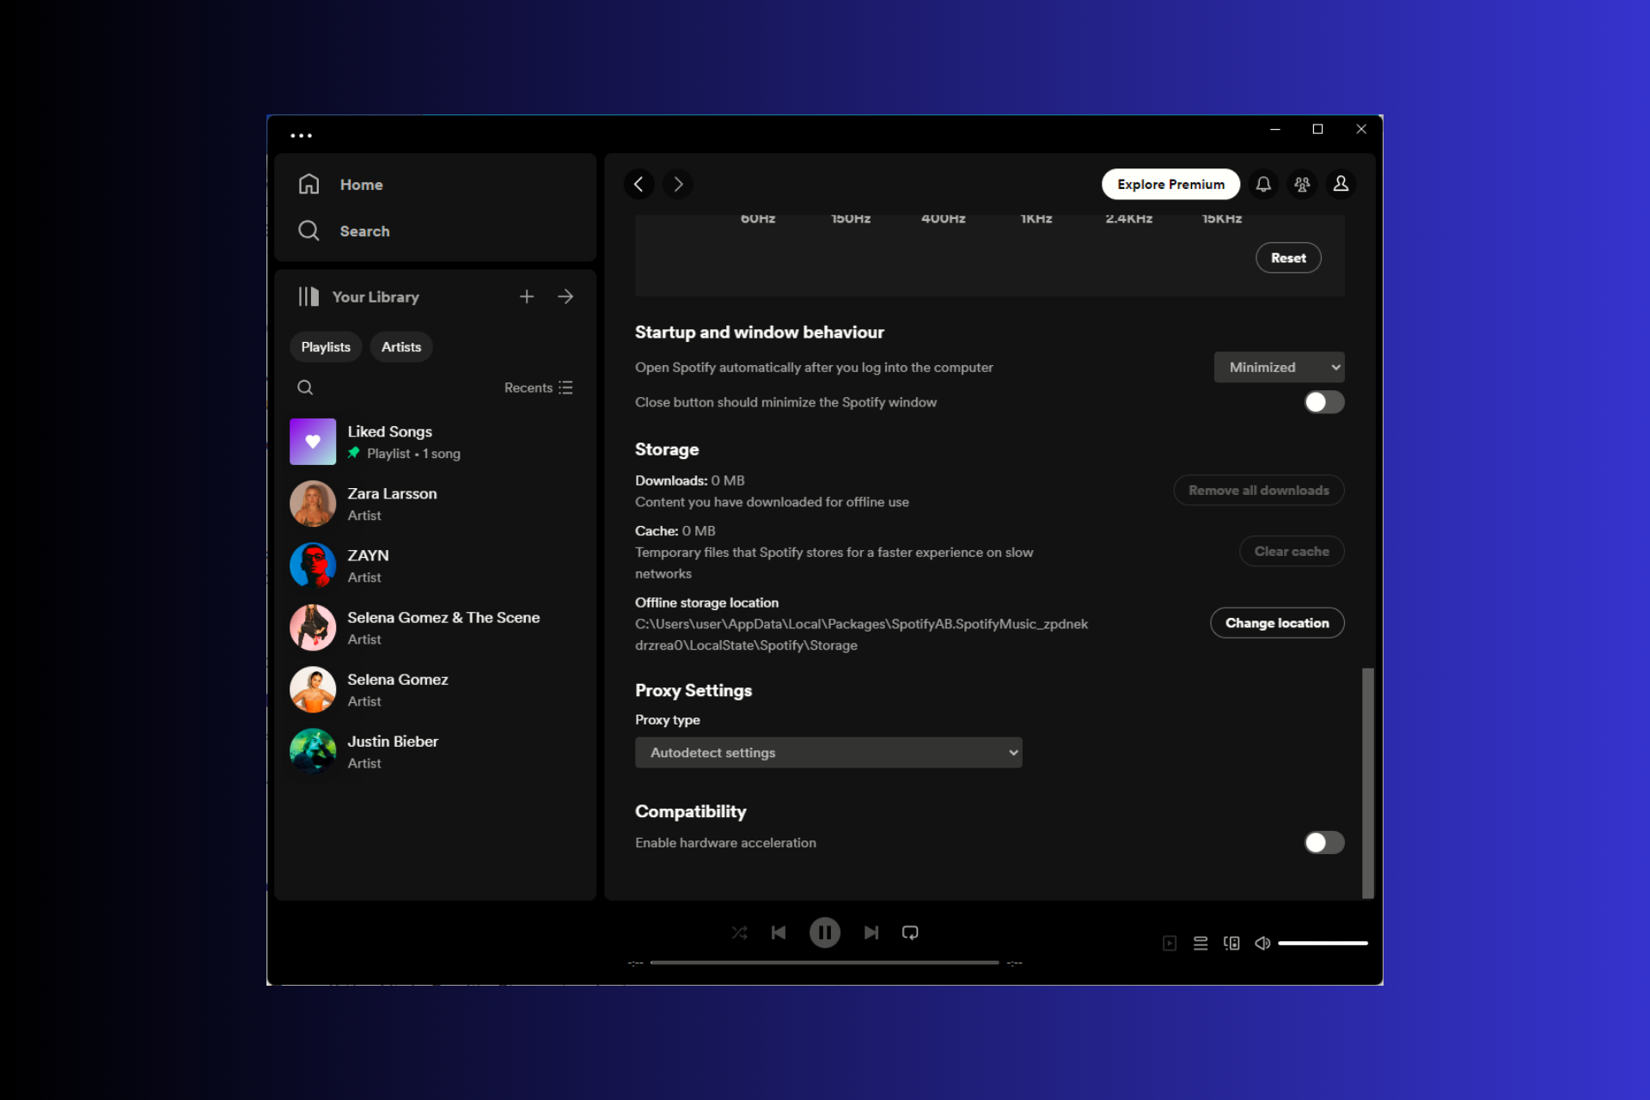Screen dimensions: 1650x1100
Task: Expand Your Library with the arrow icon
Action: (565, 296)
